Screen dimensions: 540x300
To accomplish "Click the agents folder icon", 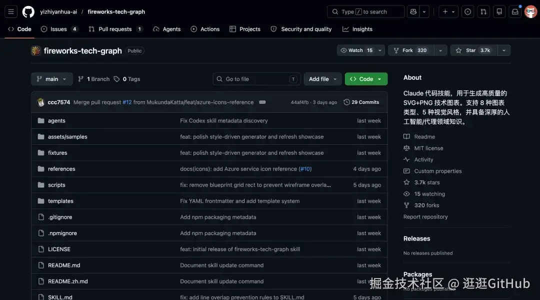I will pyautogui.click(x=41, y=121).
